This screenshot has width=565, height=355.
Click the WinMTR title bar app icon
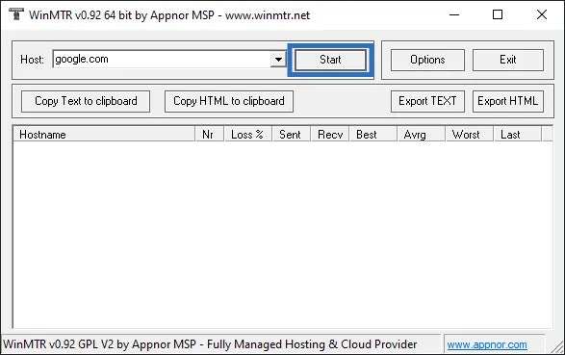coord(15,14)
